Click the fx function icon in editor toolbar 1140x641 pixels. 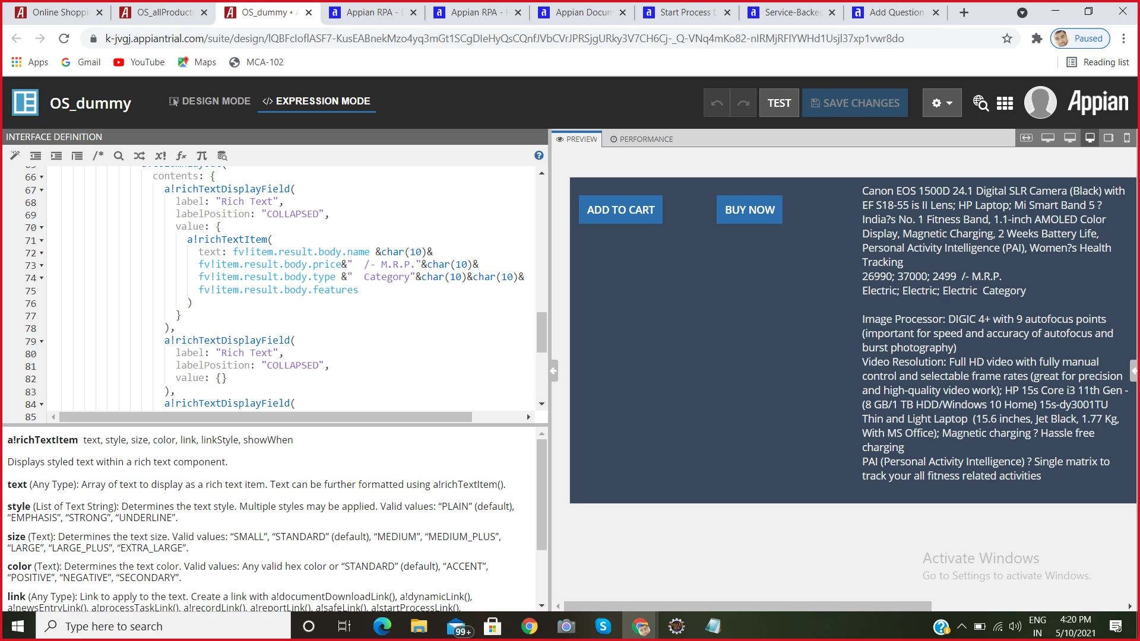pos(181,156)
